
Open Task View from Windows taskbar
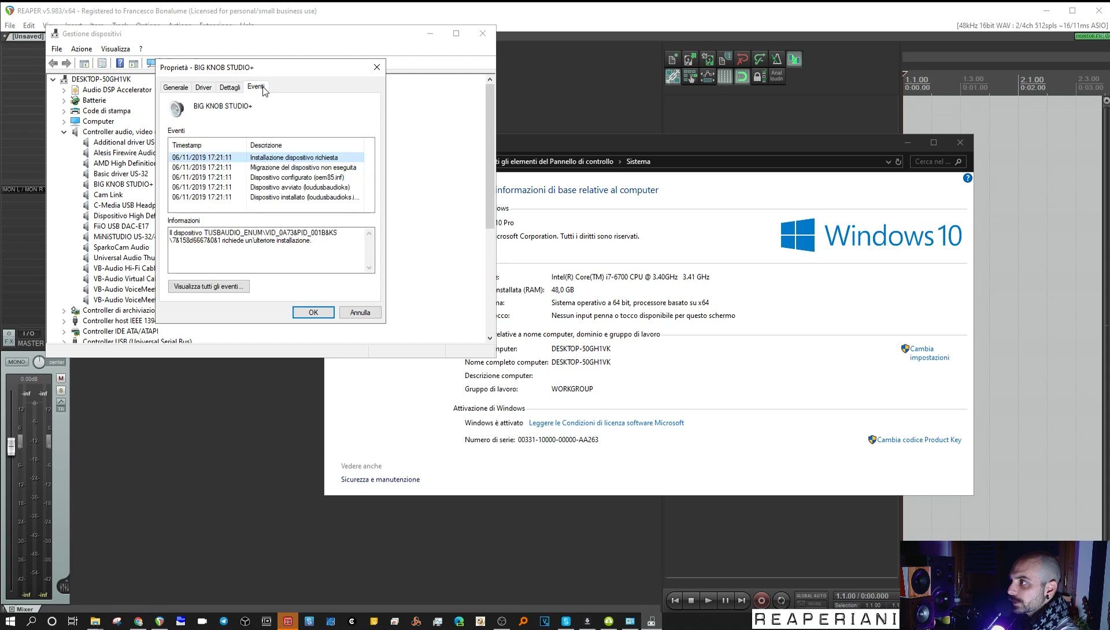click(73, 621)
